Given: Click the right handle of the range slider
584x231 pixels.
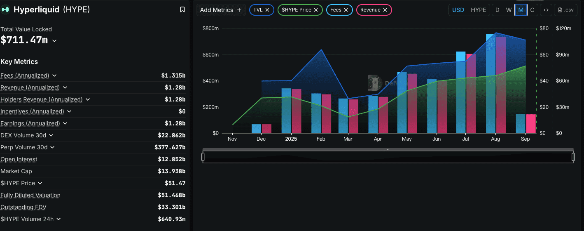Looking at the screenshot, I should coord(573,157).
